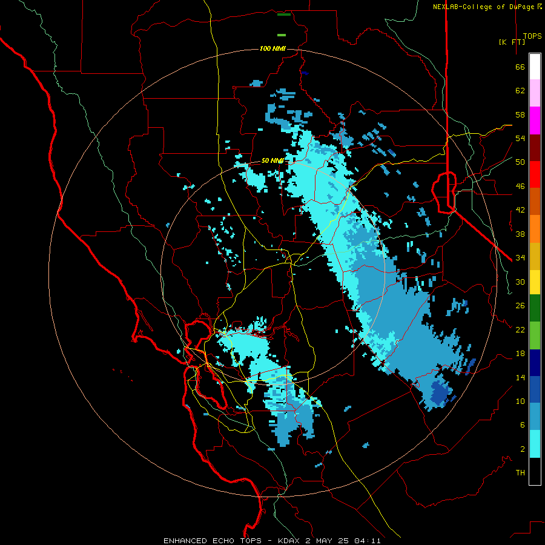This screenshot has height=545, width=545.
Task: Click the '34' legend value
Action: point(520,258)
